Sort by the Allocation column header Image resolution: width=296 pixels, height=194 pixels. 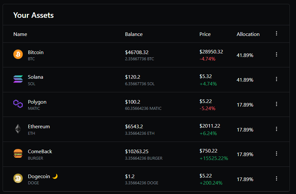(248, 34)
